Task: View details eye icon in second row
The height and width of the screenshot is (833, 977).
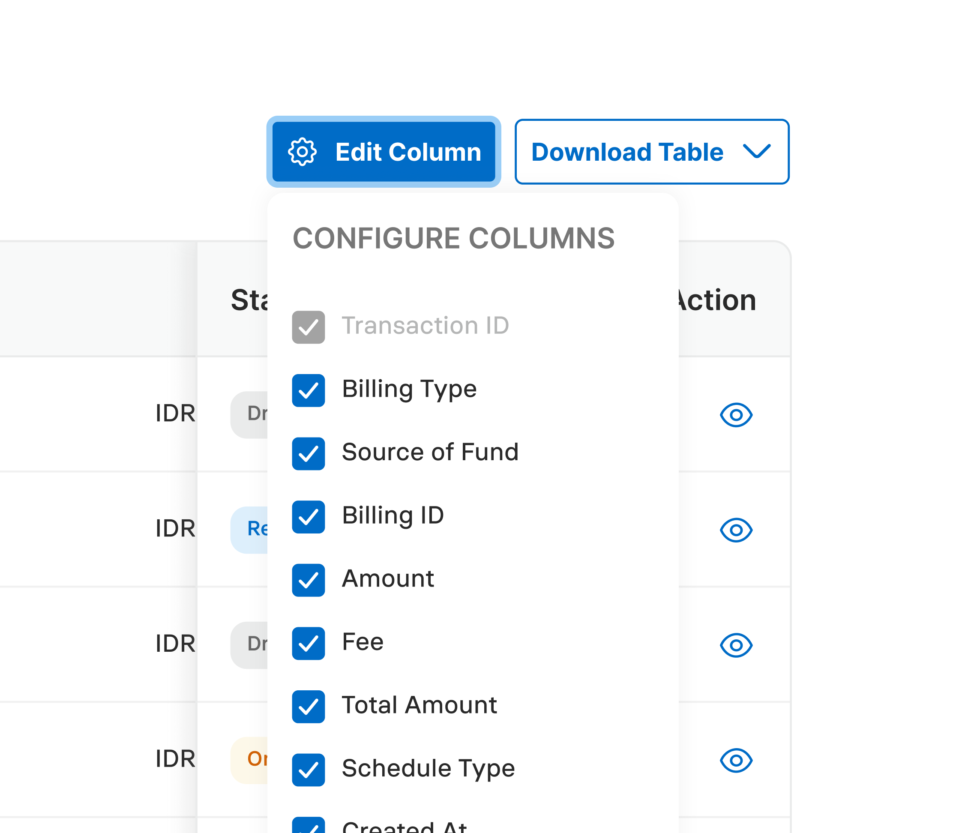Action: click(736, 530)
